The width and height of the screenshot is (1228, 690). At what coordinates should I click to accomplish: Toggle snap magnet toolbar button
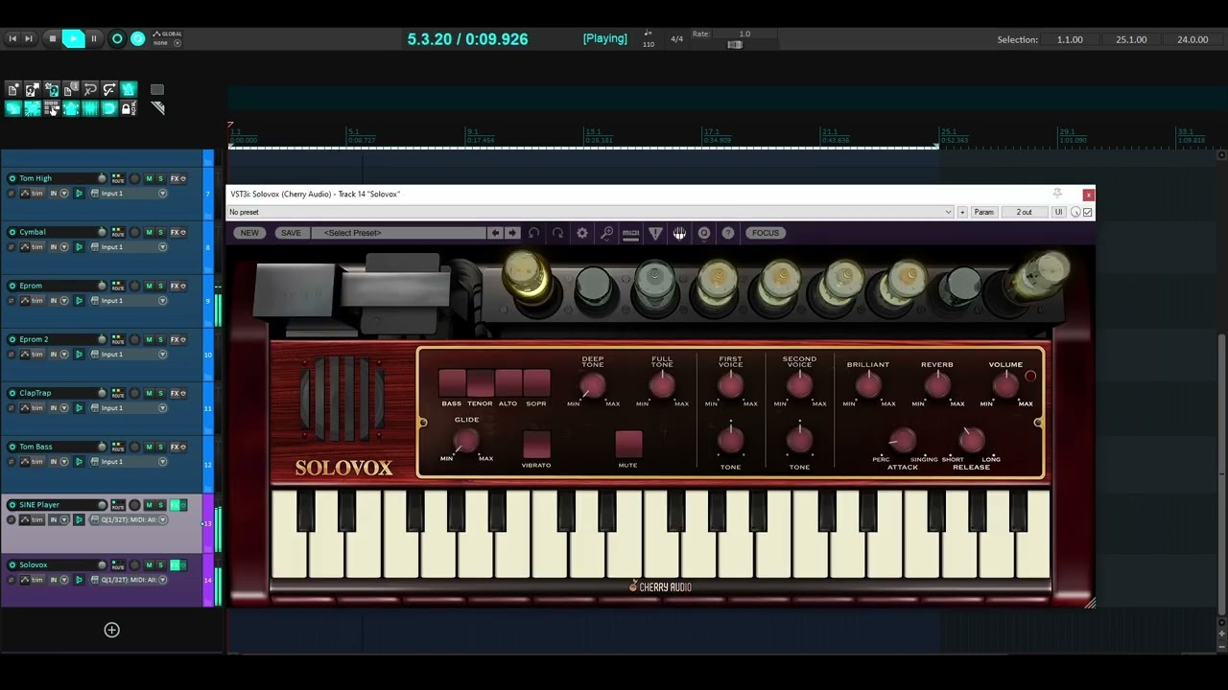pyautogui.click(x=109, y=108)
